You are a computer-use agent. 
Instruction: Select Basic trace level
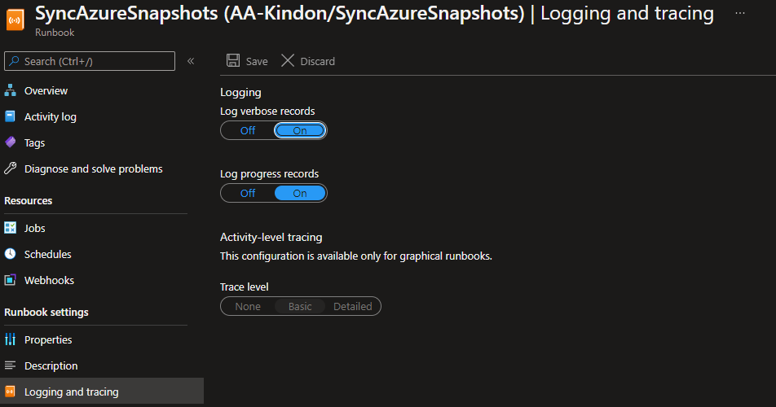pos(300,306)
